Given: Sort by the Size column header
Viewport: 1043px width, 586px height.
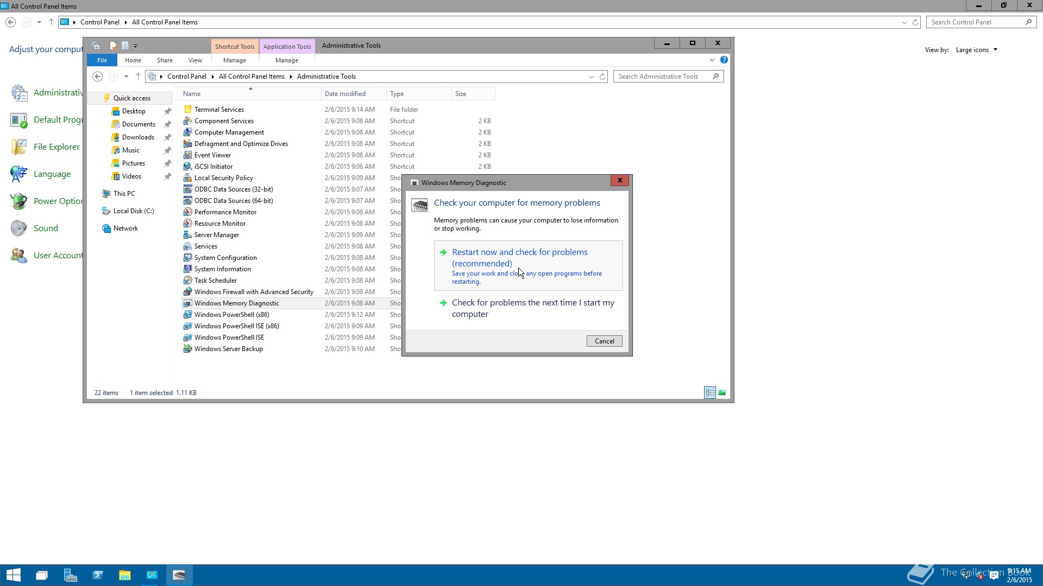Looking at the screenshot, I should [x=473, y=94].
